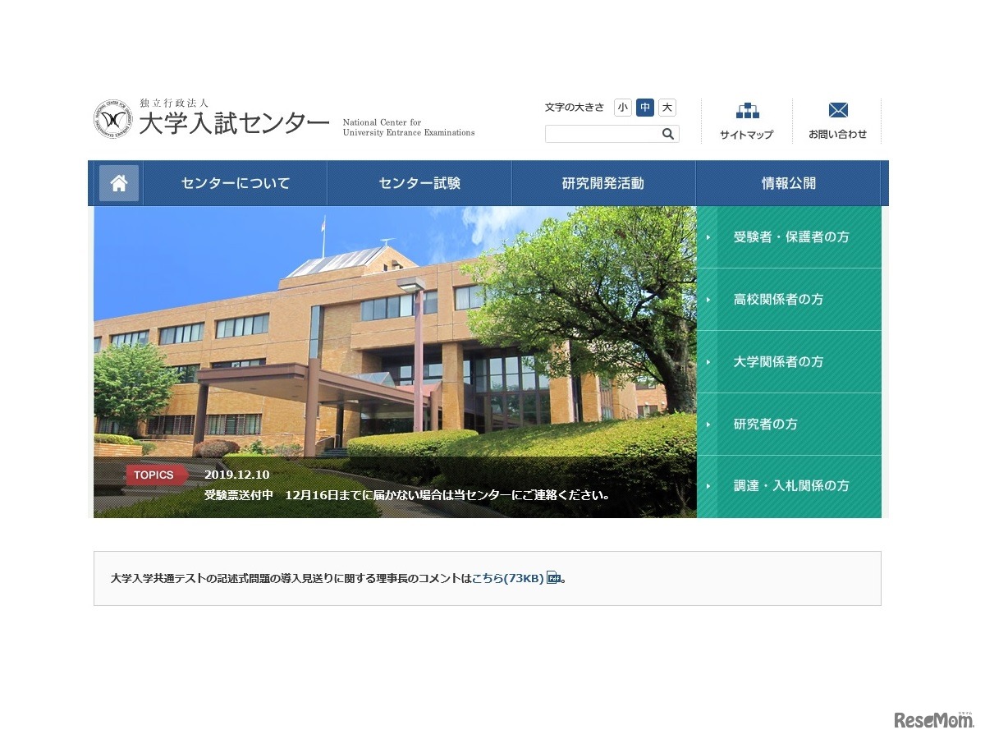The width and height of the screenshot is (985, 739).
Task: Set text size to 大 (large)
Action: click(x=667, y=108)
